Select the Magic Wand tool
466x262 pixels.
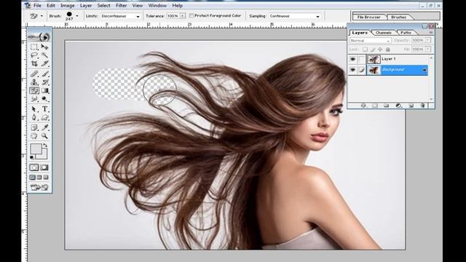(x=44, y=55)
